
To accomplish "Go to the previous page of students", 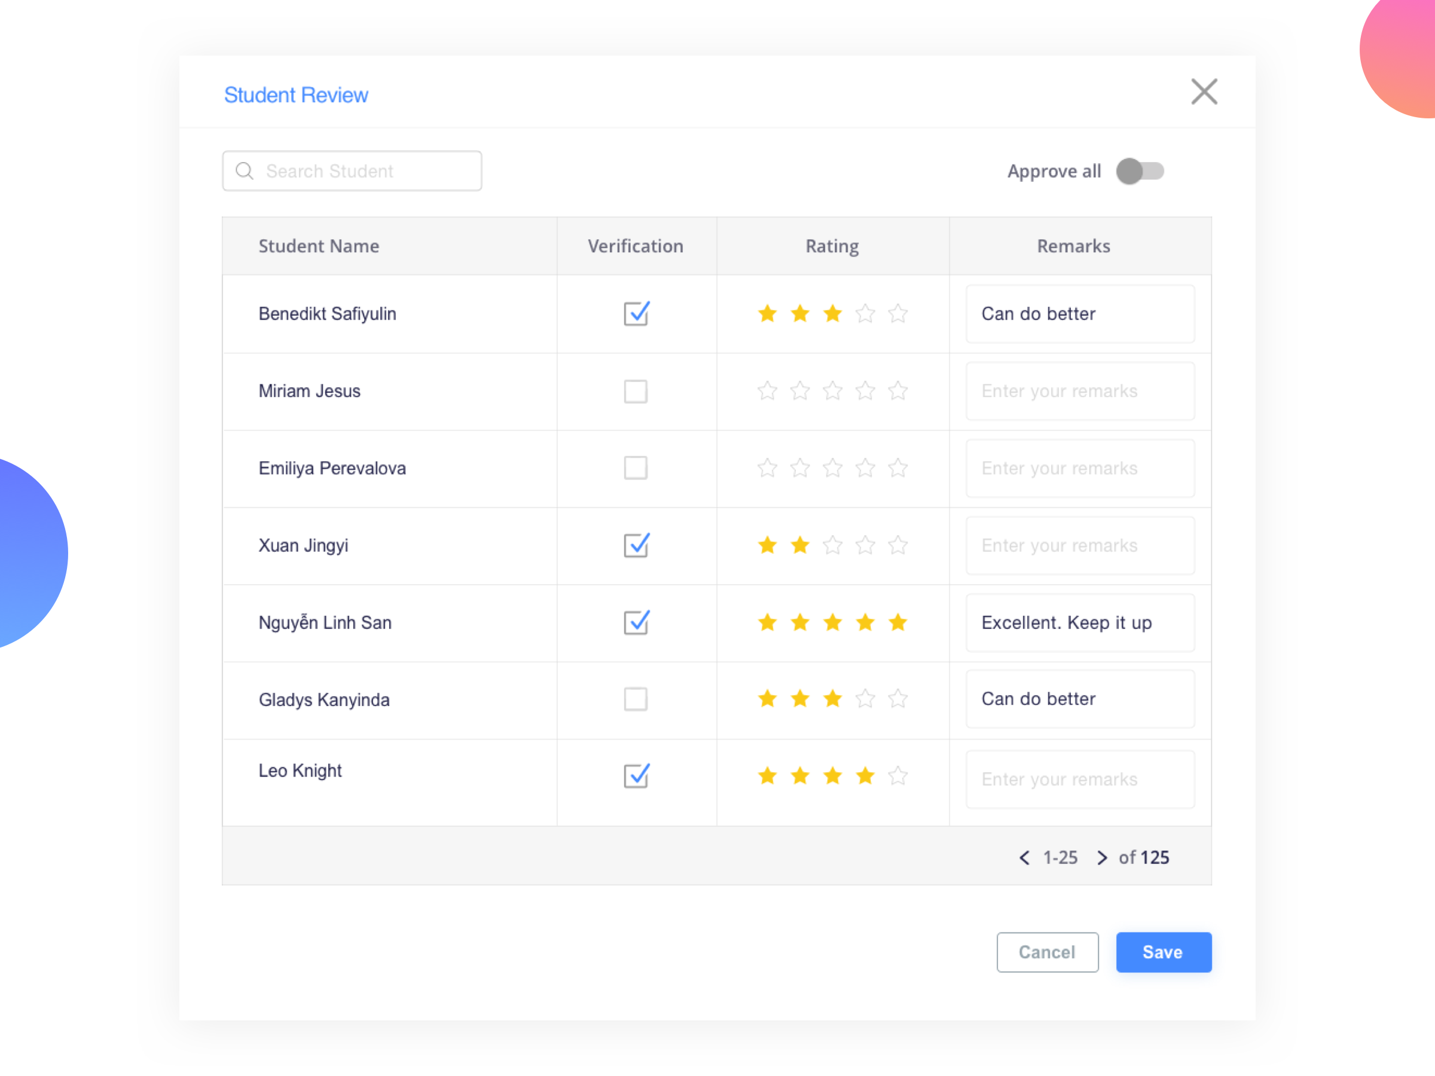I will pos(1024,857).
